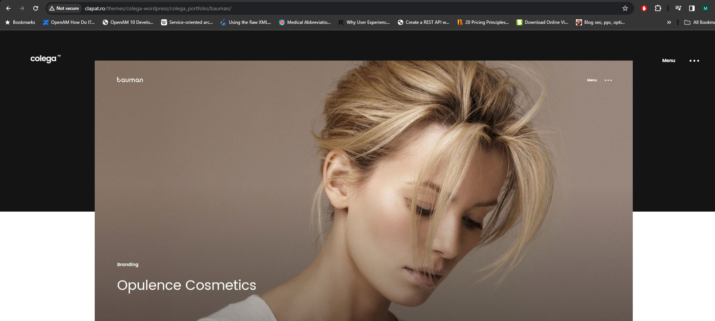Click the bauman three-dots icon
Screen dimensions: 715x321
pyautogui.click(x=608, y=80)
